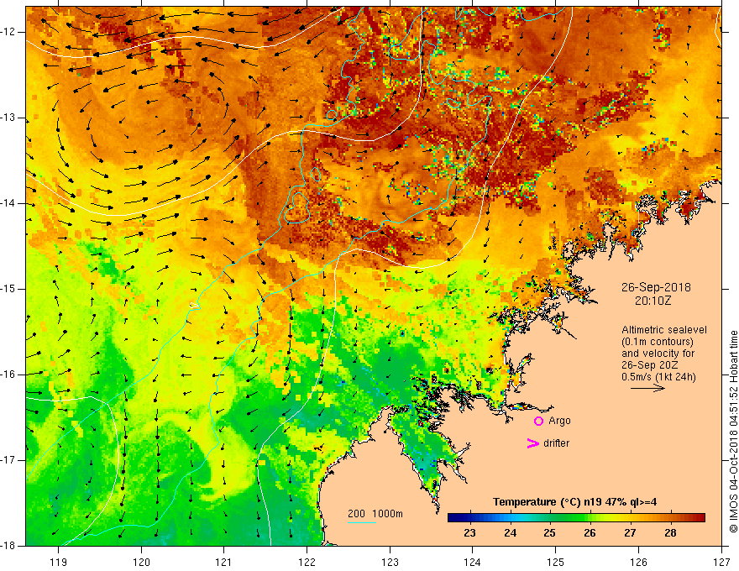The height and width of the screenshot is (571, 739).
Task: Click the '26' label under the color bar
Action: tap(590, 533)
